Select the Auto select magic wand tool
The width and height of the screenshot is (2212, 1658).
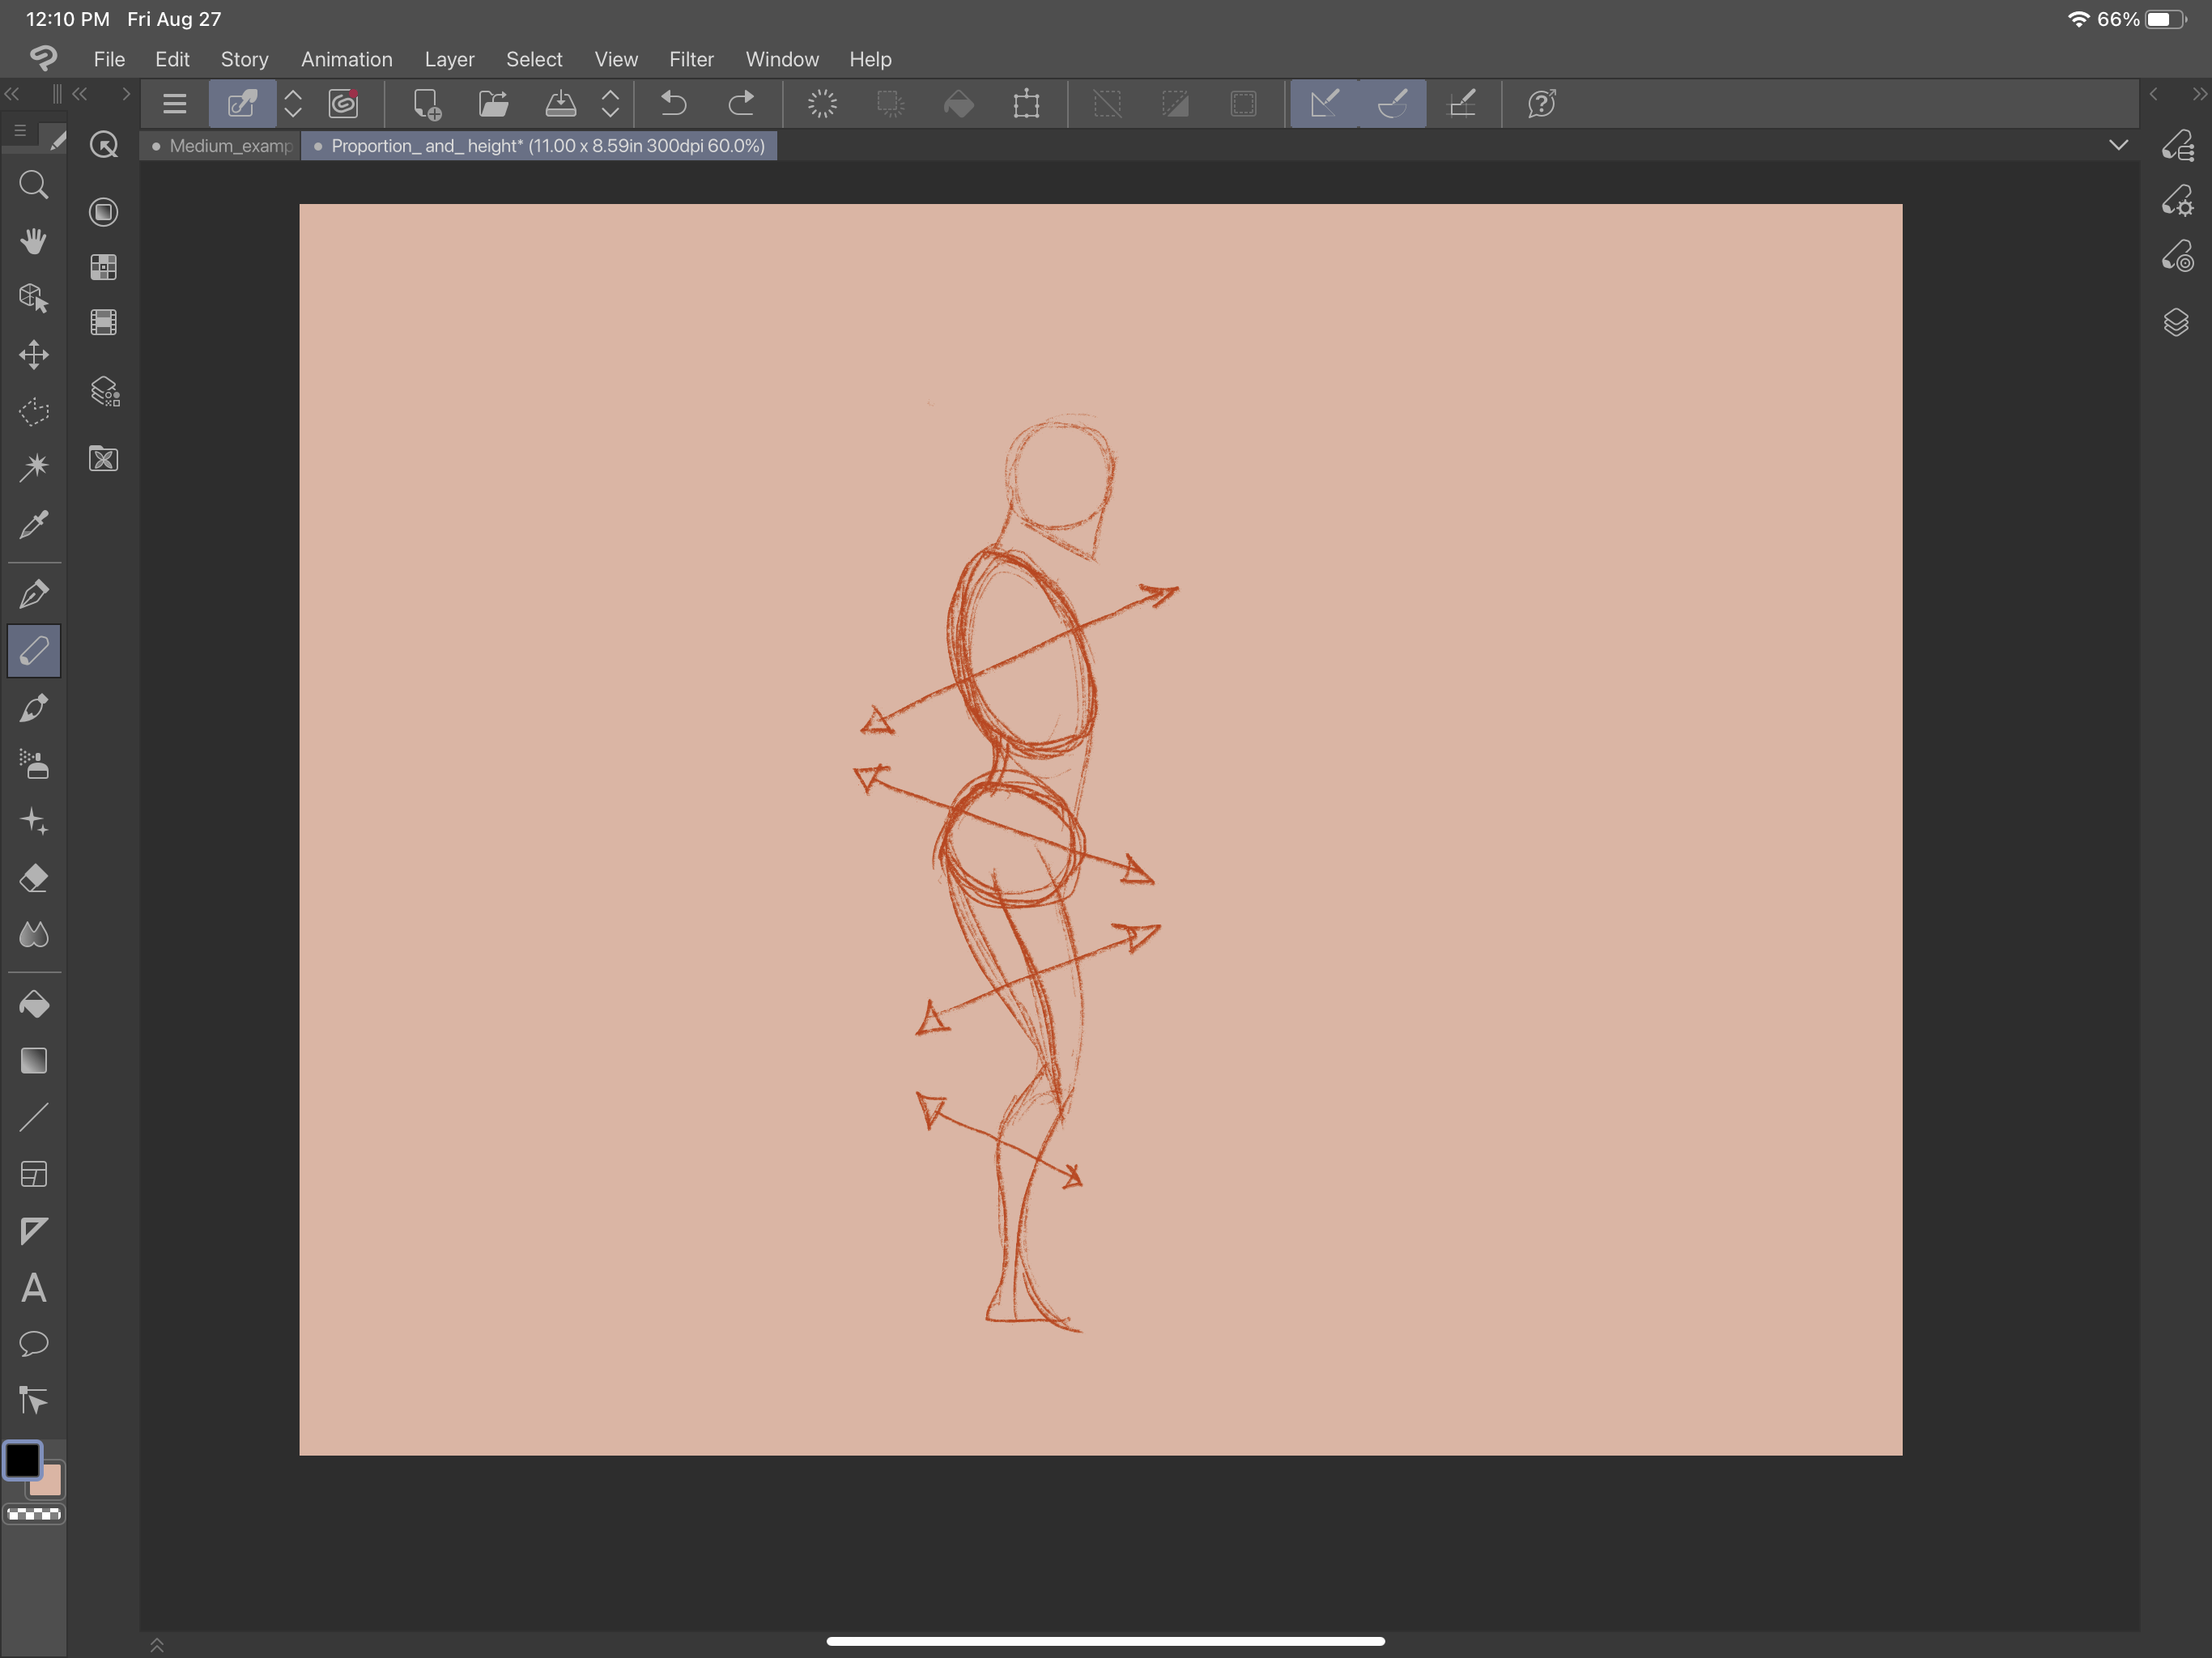[34, 467]
